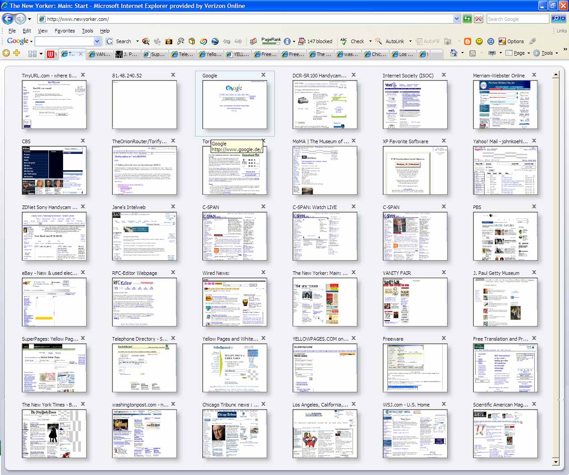Open the Help menu
The height and width of the screenshot is (475, 569).
click(105, 31)
